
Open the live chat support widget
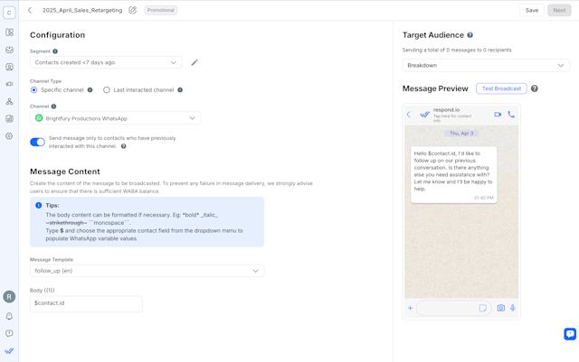click(x=570, y=334)
